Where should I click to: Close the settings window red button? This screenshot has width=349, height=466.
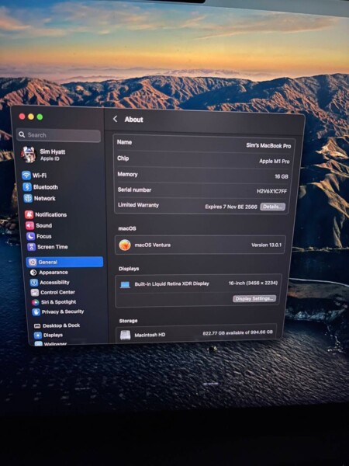pyautogui.click(x=22, y=116)
